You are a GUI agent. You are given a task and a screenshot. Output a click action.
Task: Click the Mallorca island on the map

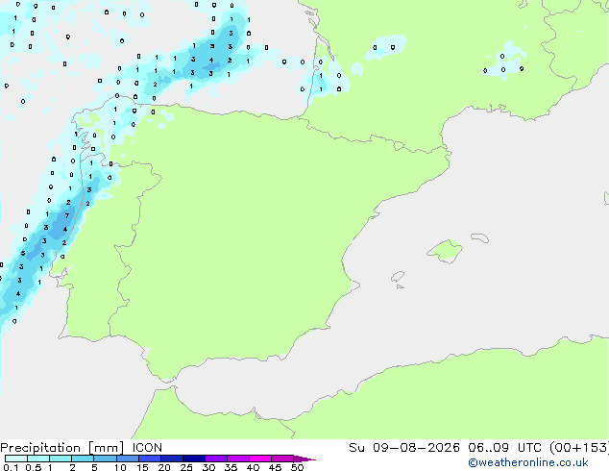click(445, 252)
